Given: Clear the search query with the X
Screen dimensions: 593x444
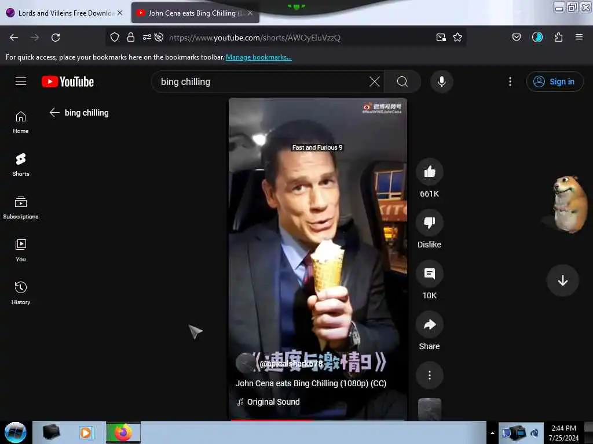Looking at the screenshot, I should click(375, 82).
